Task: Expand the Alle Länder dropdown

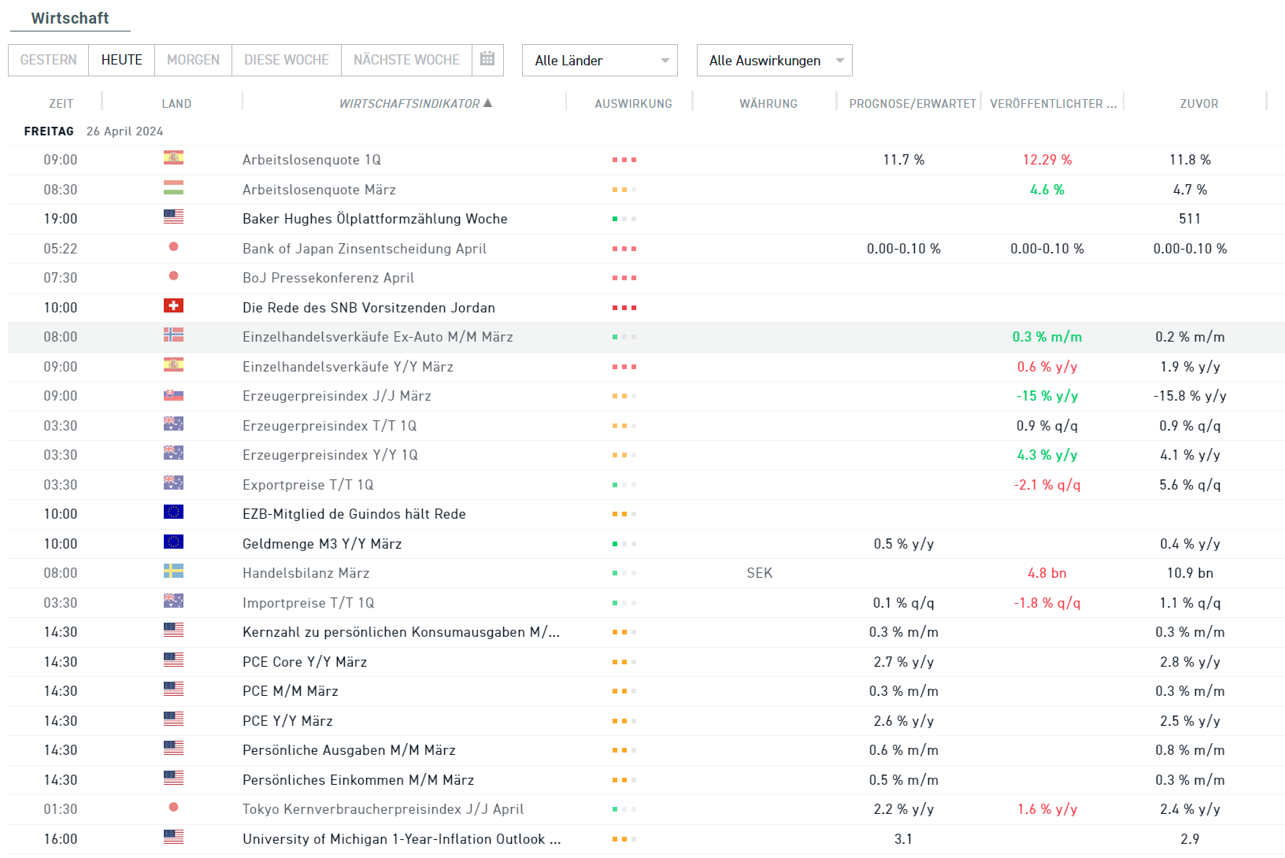Action: tap(599, 61)
